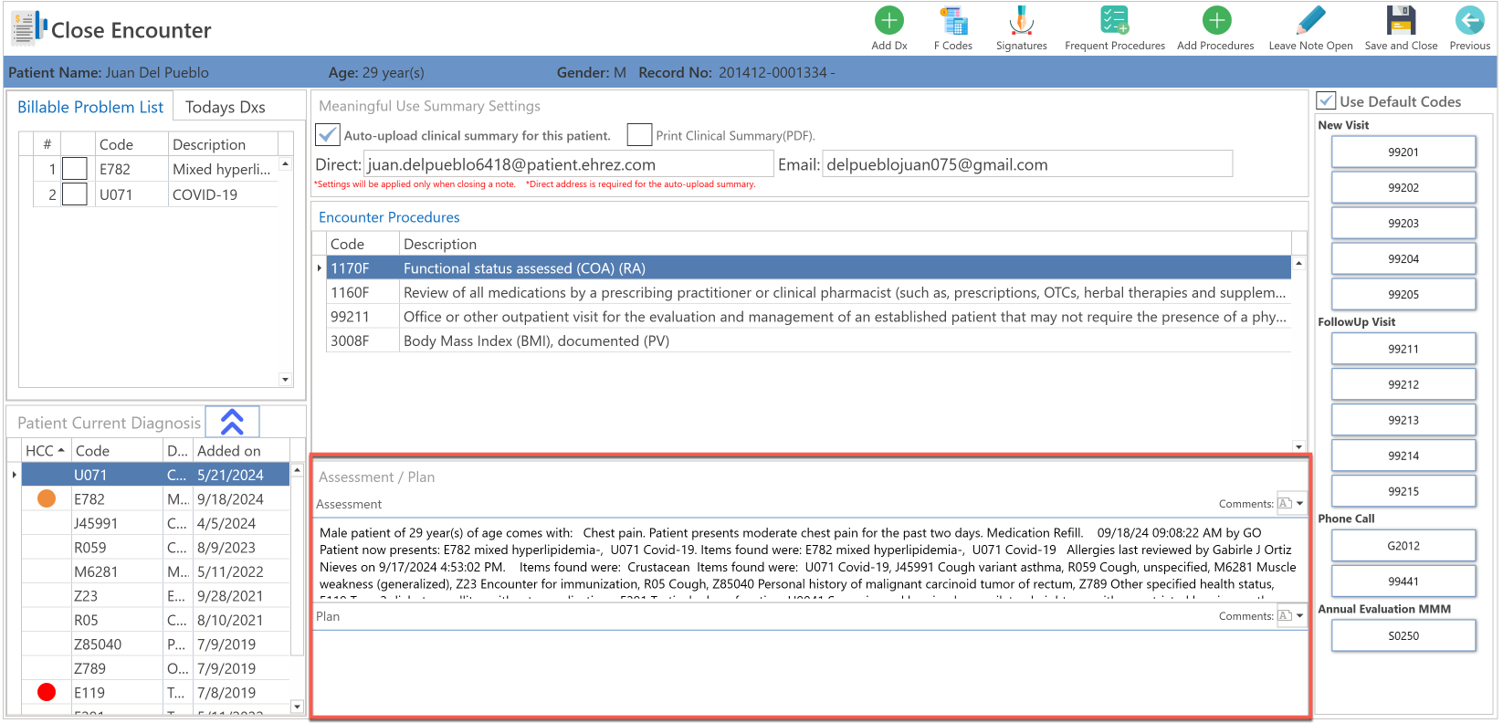1503x723 pixels.
Task: Click the Add Dx icon
Action: point(888,20)
